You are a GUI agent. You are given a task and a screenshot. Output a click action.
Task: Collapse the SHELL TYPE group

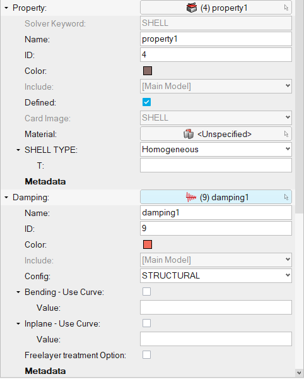(x=18, y=150)
